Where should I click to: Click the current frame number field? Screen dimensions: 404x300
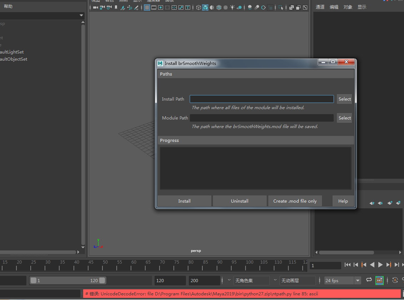[x=325, y=265]
